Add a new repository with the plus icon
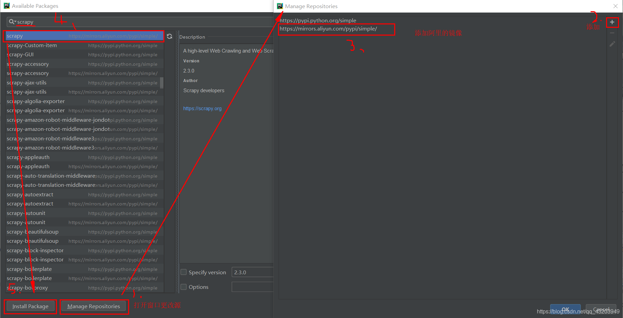623x318 pixels. pos(612,22)
